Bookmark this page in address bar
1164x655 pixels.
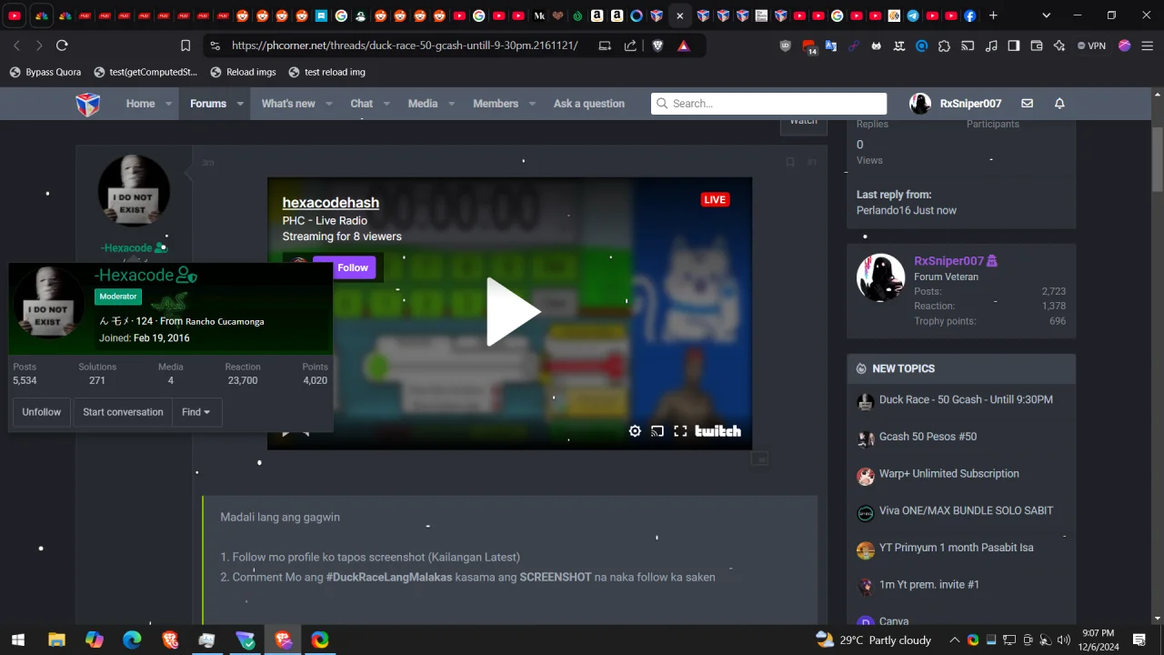click(x=186, y=45)
